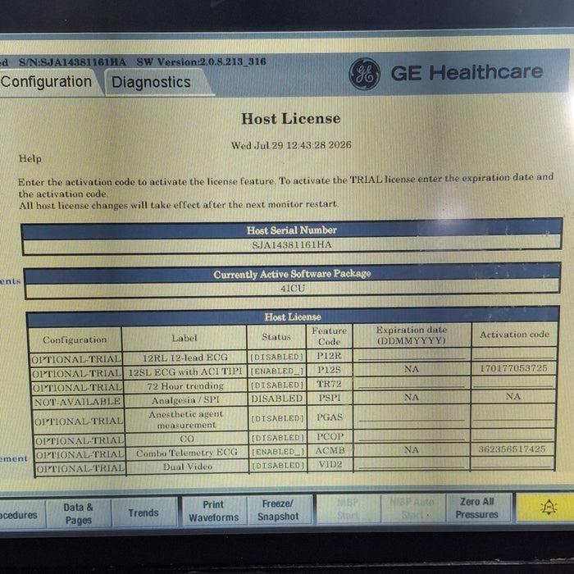Image resolution: width=574 pixels, height=574 pixels.
Task: Click the Expiration date column header
Action: point(412,335)
